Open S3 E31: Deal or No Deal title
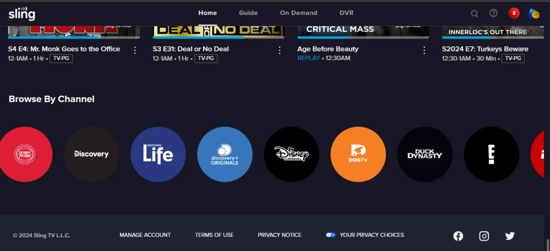 191,49
